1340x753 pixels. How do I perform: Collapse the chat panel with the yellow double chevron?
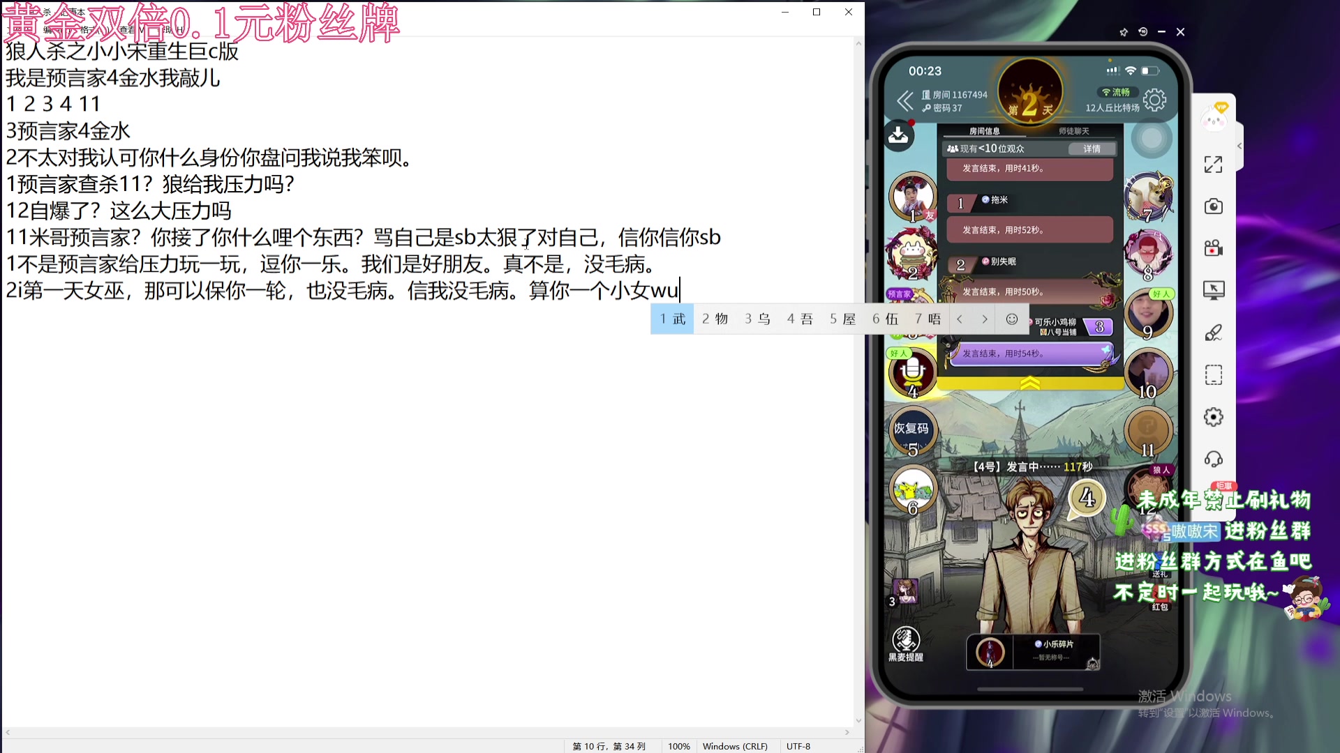(x=1031, y=381)
